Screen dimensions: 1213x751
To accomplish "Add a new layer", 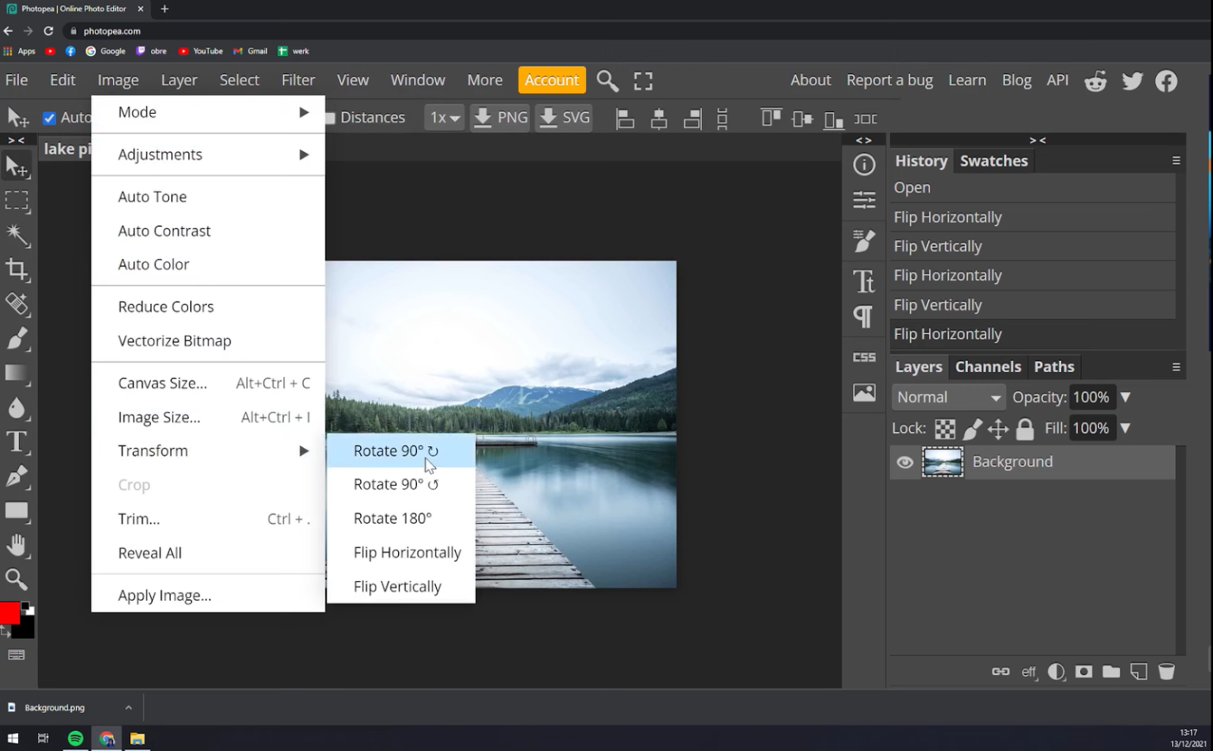I will click(x=1139, y=671).
